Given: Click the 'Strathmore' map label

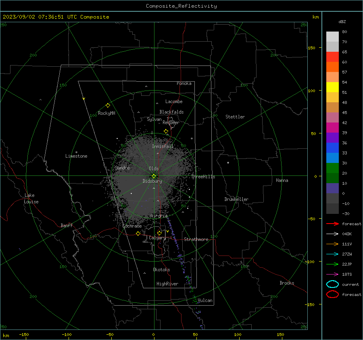Looking at the screenshot, I should click(196, 239).
